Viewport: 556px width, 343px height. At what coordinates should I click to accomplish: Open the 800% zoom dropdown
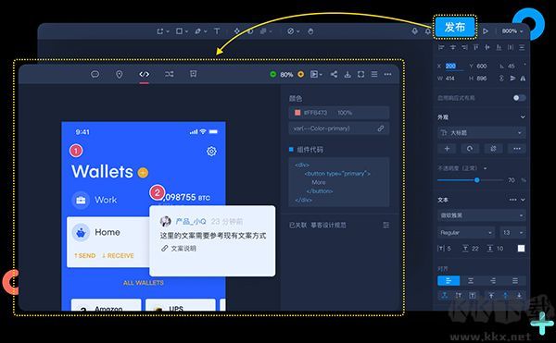tap(512, 31)
